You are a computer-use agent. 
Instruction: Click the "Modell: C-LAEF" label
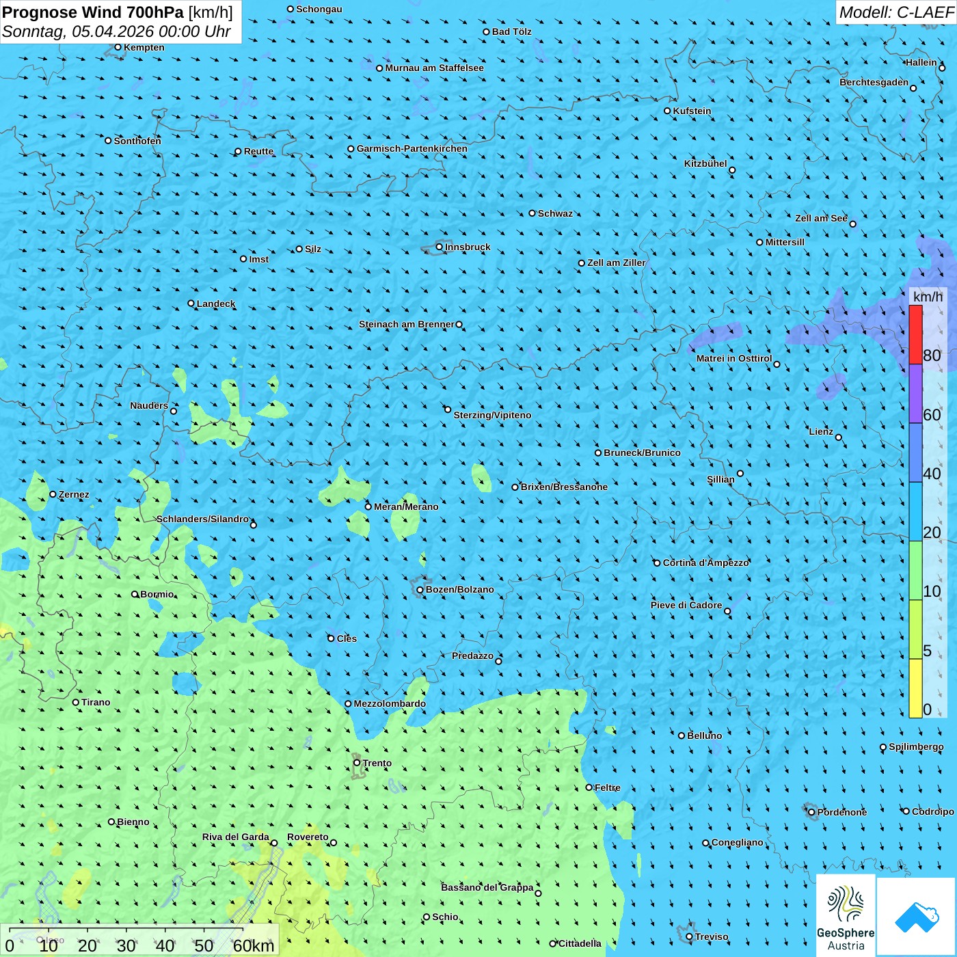point(895,12)
